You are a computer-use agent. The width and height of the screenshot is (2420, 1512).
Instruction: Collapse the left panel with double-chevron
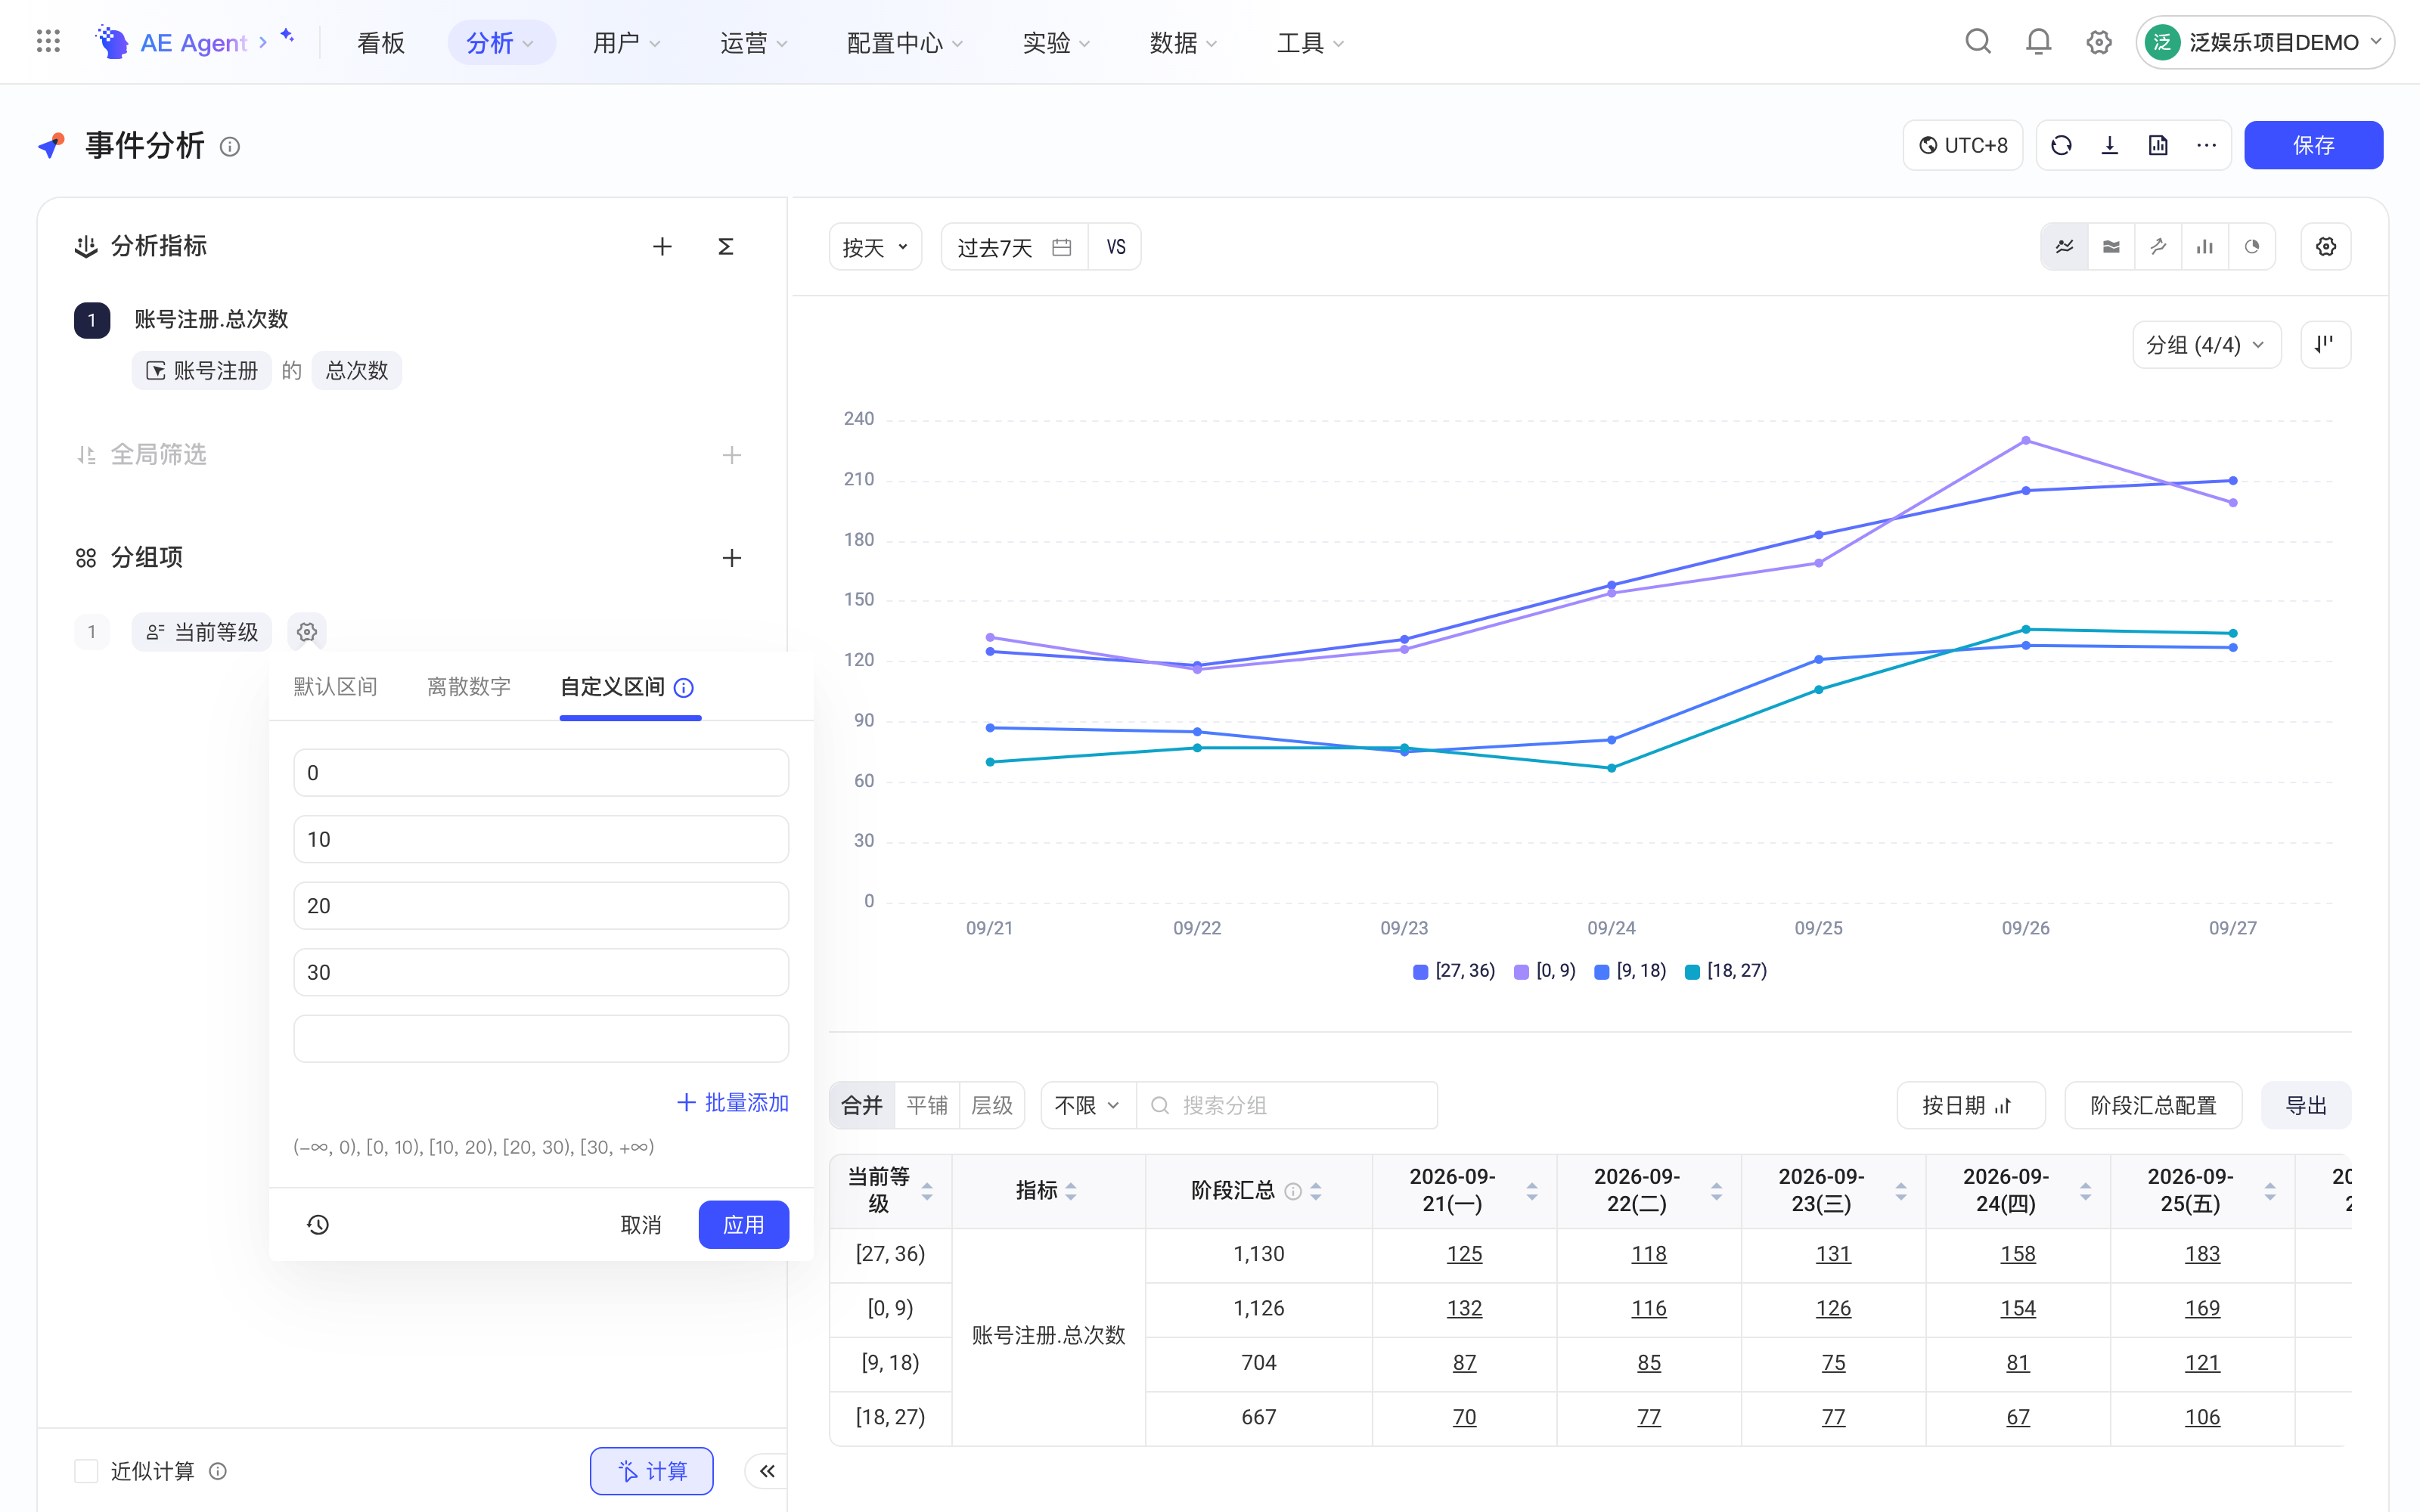(767, 1471)
